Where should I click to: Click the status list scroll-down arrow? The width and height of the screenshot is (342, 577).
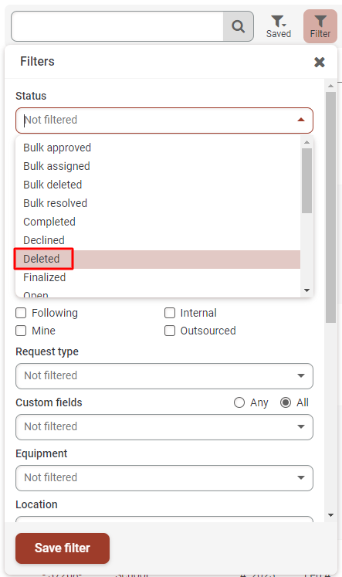[306, 290]
